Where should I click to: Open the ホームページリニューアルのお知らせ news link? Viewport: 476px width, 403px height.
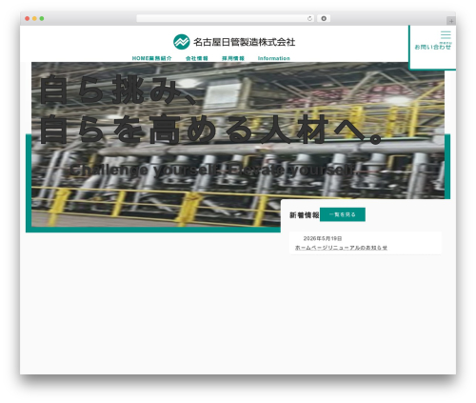click(x=341, y=248)
